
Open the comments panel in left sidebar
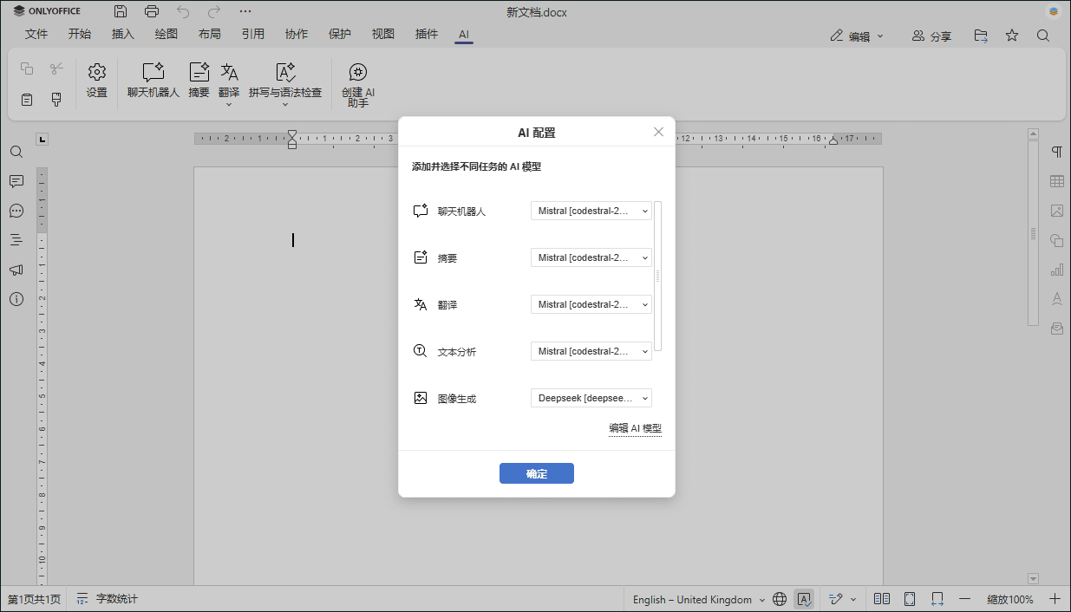16,181
